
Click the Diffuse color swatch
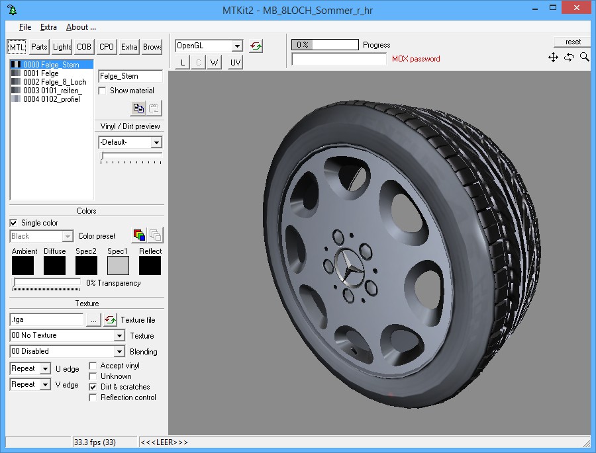54,265
